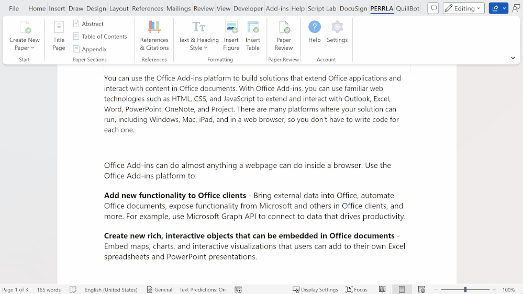Screen dimensions: 523x294
Task: Switch to the Design tab
Action: (96, 8)
